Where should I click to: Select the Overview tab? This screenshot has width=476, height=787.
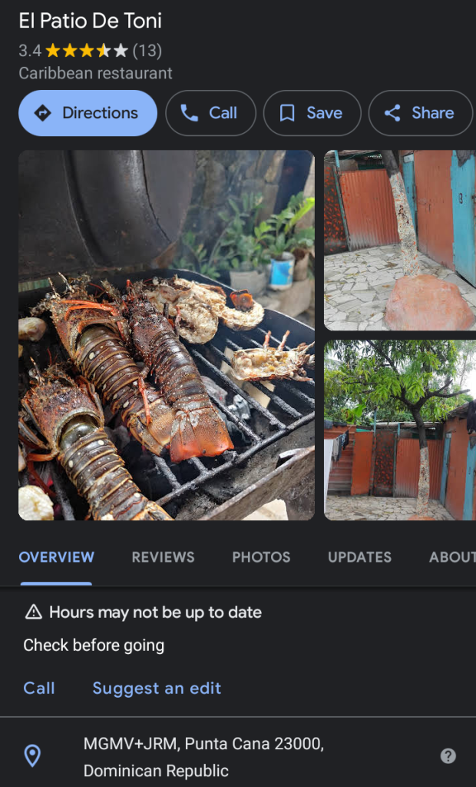tap(56, 557)
